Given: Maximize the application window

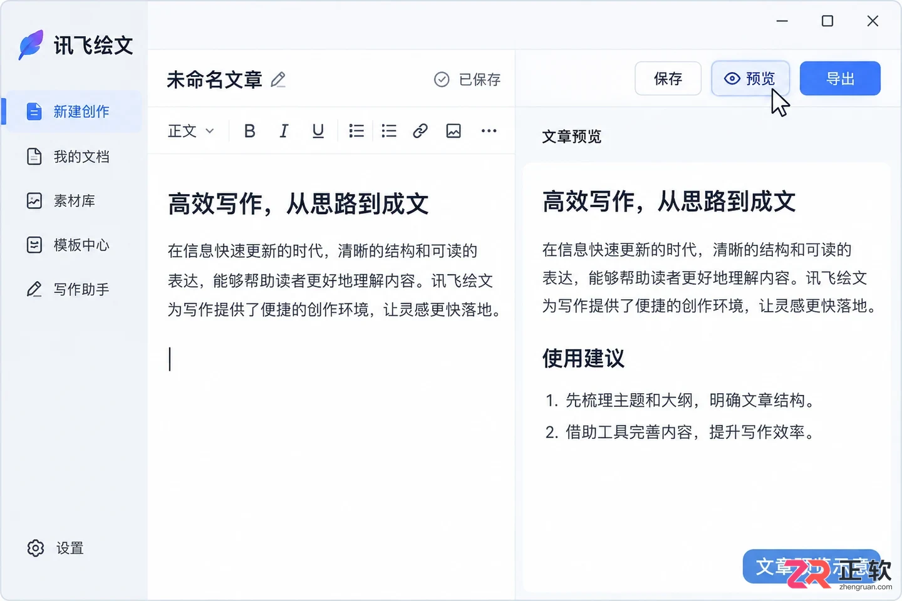Looking at the screenshot, I should coord(827,21).
